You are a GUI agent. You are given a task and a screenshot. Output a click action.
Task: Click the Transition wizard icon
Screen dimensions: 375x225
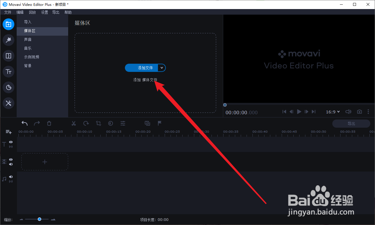click(x=147, y=123)
